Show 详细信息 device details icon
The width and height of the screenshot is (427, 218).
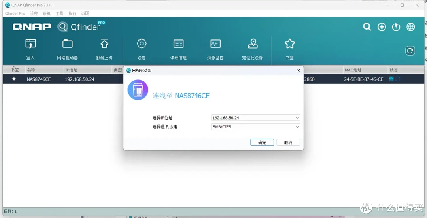coord(178,49)
